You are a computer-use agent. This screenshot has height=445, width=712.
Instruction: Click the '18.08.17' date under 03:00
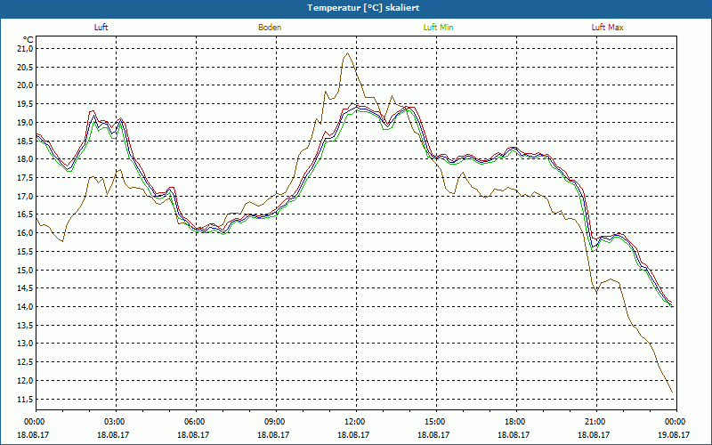113,434
